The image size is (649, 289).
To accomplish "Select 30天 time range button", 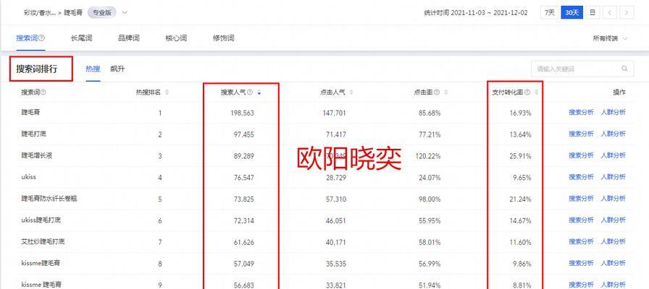I will point(572,13).
